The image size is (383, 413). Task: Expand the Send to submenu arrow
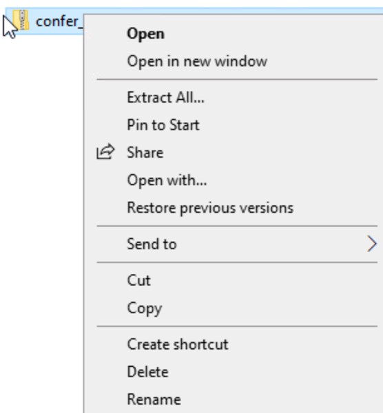coord(372,244)
